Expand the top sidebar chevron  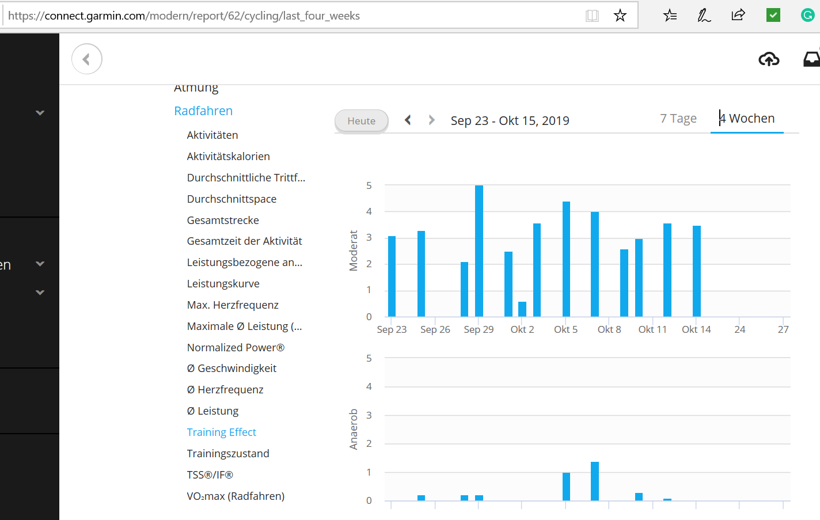[40, 113]
